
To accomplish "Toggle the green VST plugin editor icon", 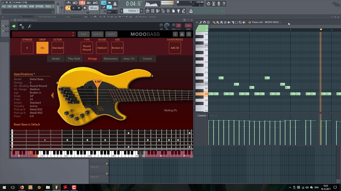I will tap(14, 26).
